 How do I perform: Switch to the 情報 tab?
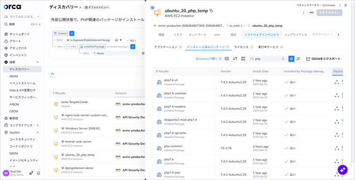pyautogui.click(x=161, y=35)
